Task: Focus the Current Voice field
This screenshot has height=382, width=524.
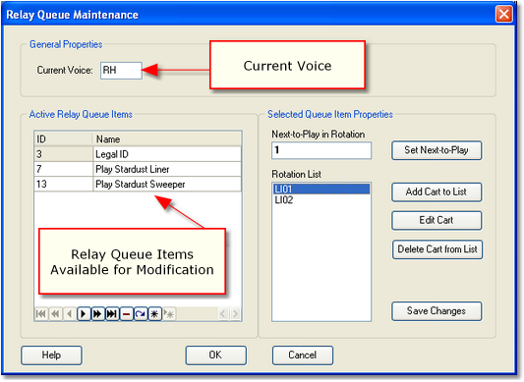Action: [x=121, y=71]
